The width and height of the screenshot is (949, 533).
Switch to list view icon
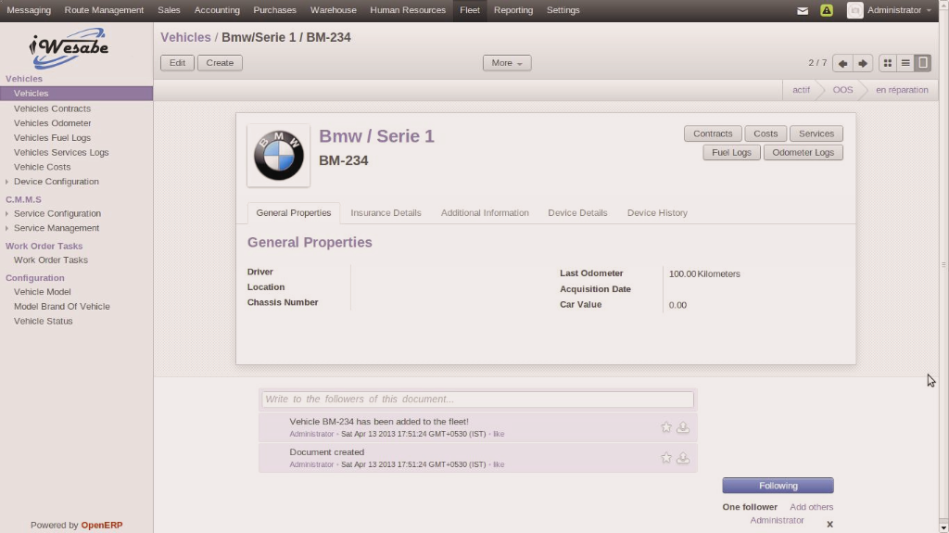[905, 63]
